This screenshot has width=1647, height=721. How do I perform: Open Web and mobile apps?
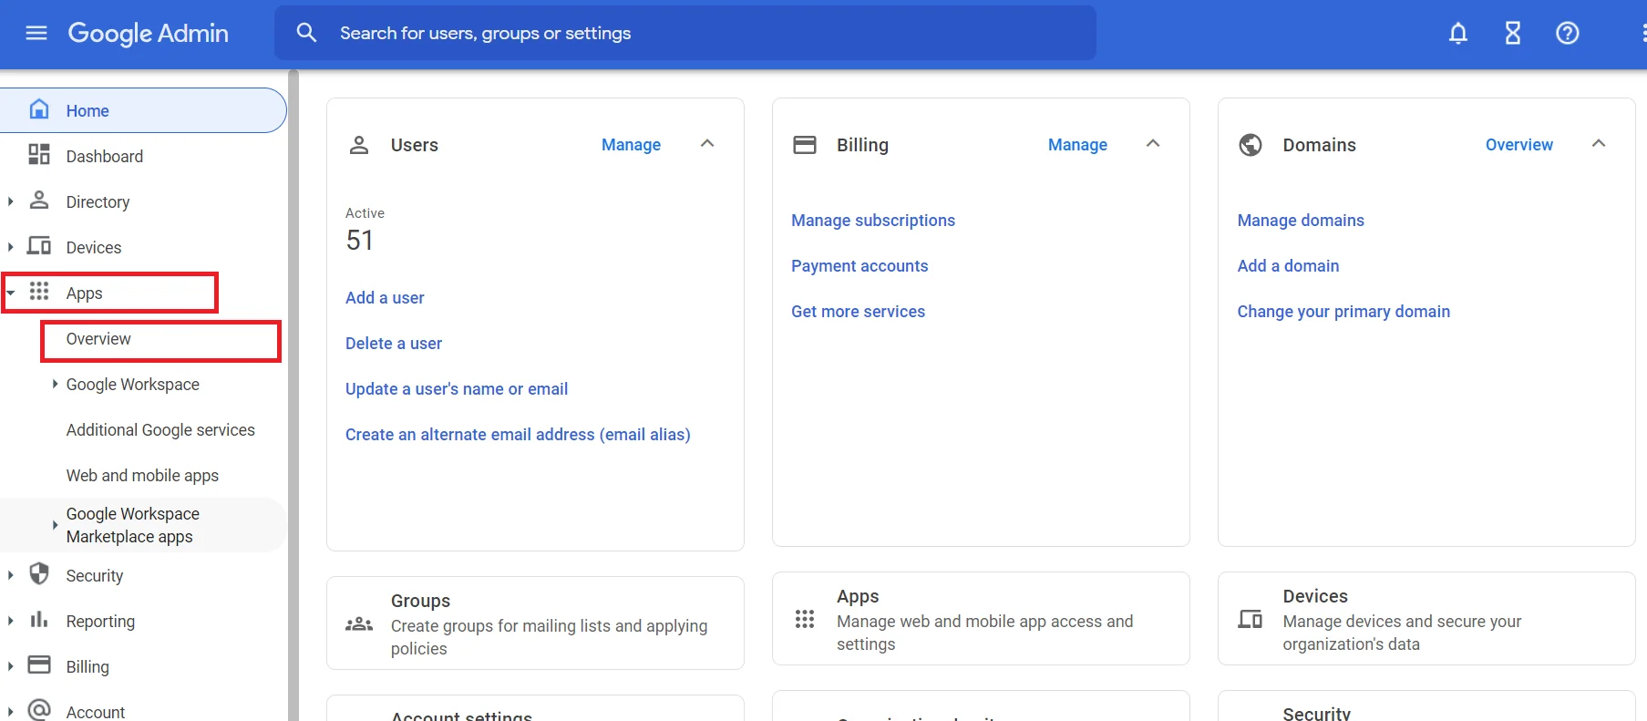pyautogui.click(x=142, y=476)
